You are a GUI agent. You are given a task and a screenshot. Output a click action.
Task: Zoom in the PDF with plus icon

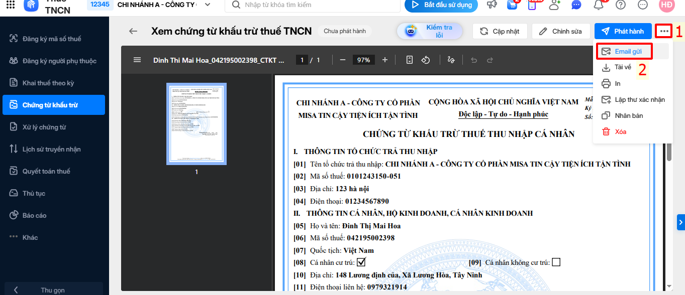click(x=385, y=60)
